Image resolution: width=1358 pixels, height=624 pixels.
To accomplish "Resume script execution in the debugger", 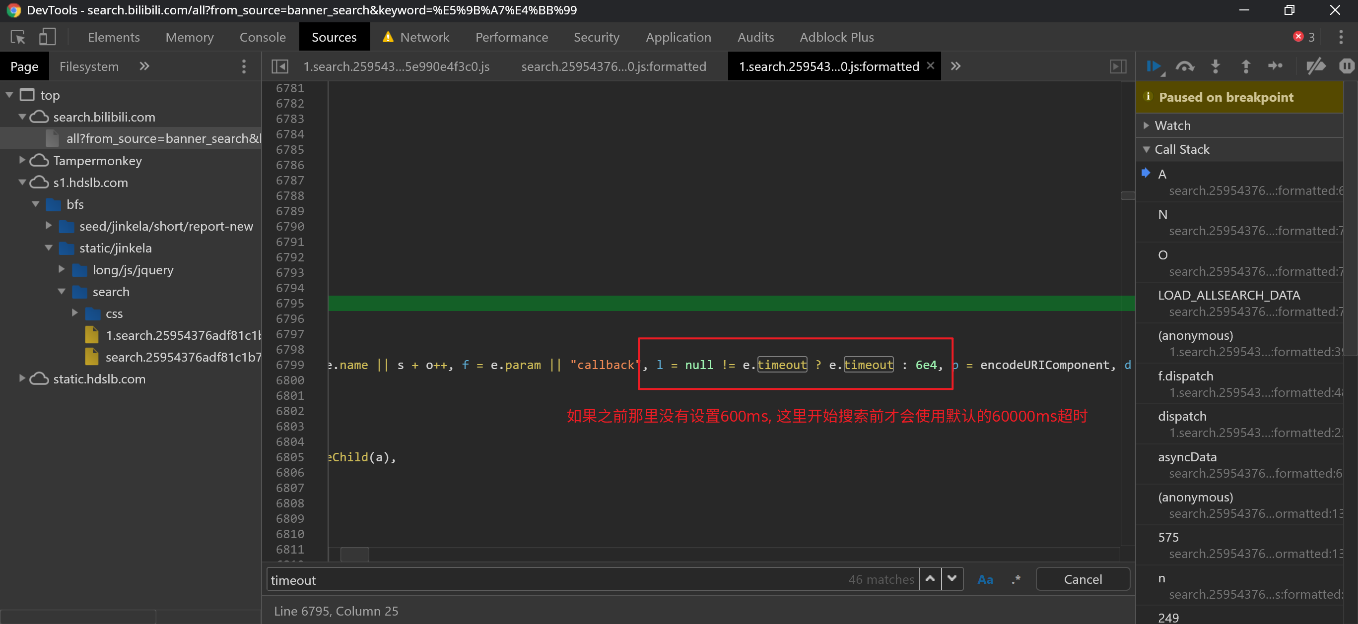I will tap(1154, 66).
